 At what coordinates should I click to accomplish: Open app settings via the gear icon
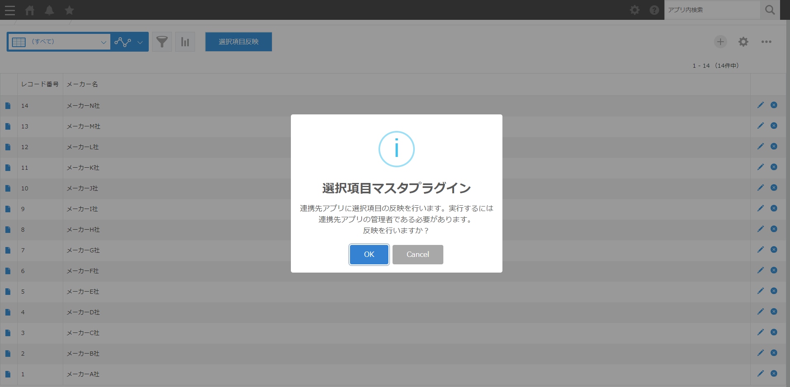tap(743, 42)
